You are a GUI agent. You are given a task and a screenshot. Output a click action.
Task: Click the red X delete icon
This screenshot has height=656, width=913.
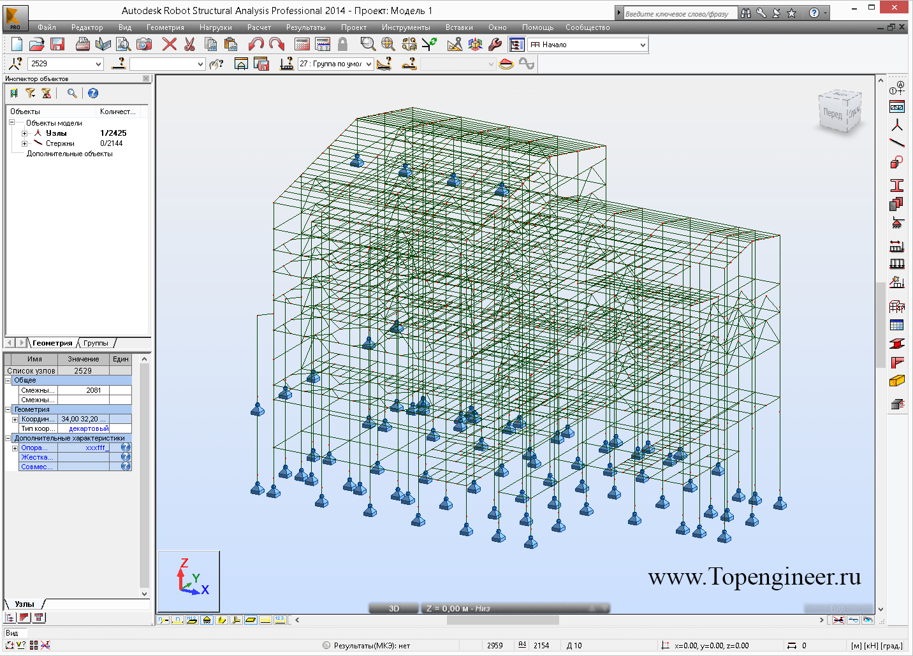(x=169, y=44)
